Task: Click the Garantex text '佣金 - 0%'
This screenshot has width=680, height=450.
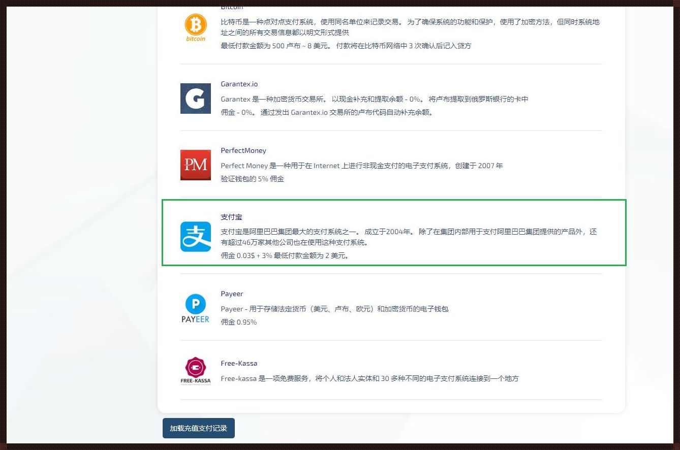Action: coord(236,112)
